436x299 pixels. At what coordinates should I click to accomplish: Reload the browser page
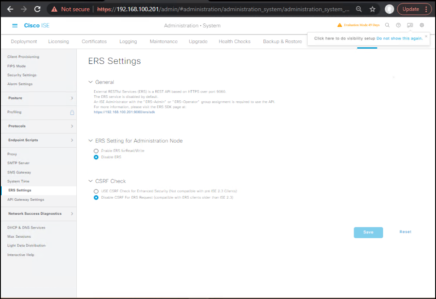(x=37, y=9)
